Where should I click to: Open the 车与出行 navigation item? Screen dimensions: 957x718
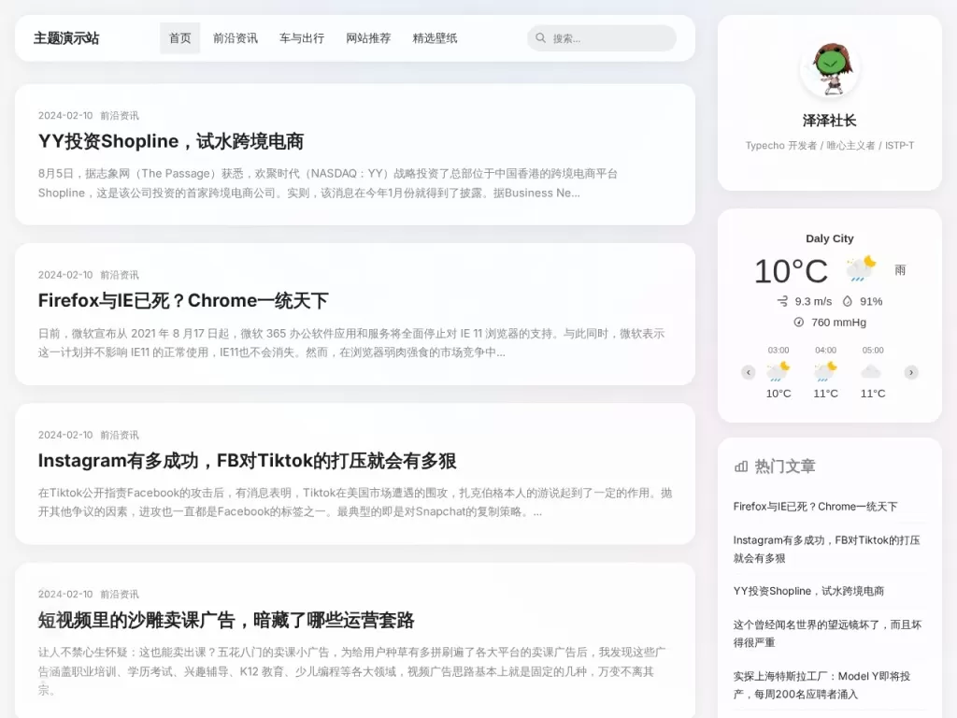point(302,38)
